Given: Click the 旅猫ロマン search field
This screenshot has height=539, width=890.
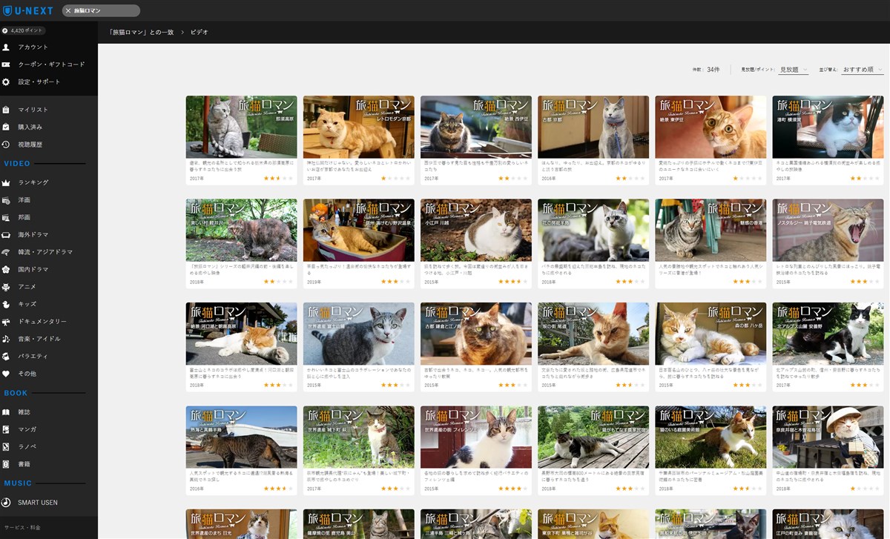Looking at the screenshot, I should (x=101, y=10).
